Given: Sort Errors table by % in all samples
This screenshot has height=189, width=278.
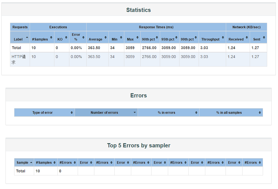Looking at the screenshot, I should tap(260, 113).
